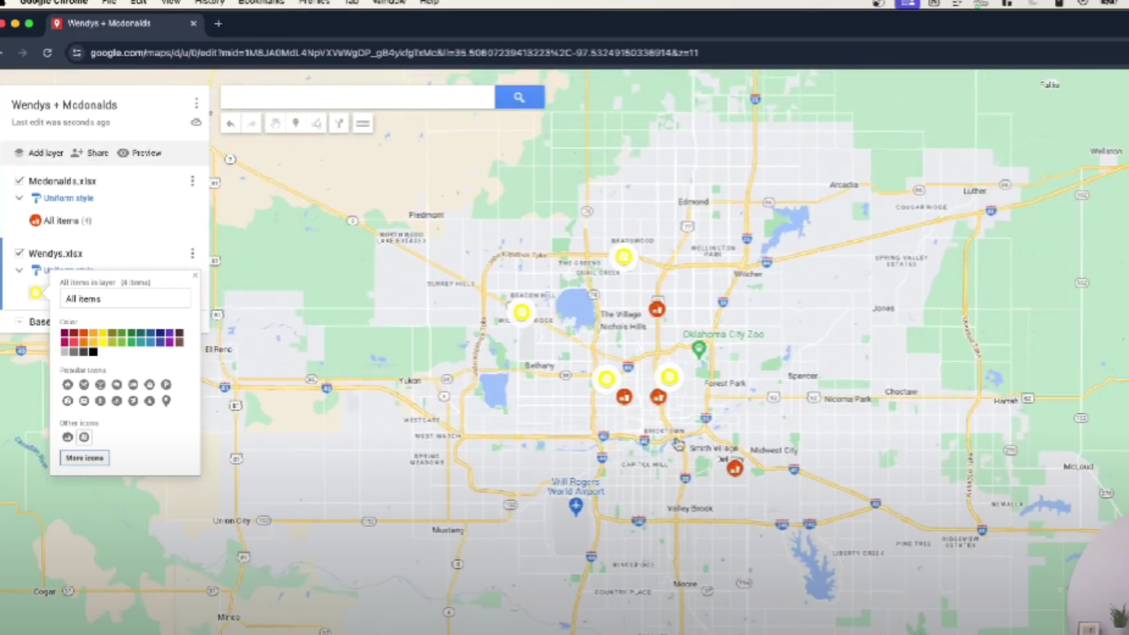Image resolution: width=1129 pixels, height=635 pixels.
Task: Click the Wendys + Mcdonalds map title
Action: pos(64,104)
